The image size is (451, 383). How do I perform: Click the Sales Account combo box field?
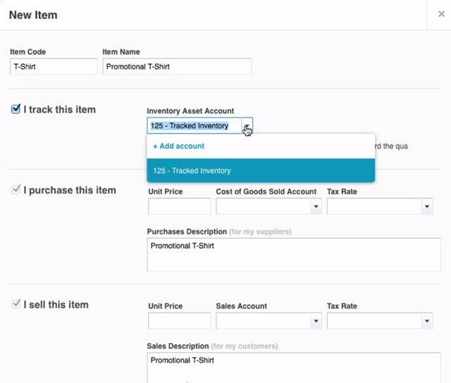[x=262, y=321]
